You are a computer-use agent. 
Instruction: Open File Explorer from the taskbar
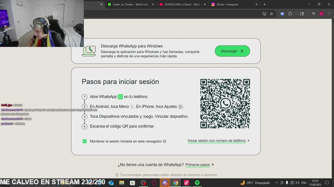click(122, 183)
